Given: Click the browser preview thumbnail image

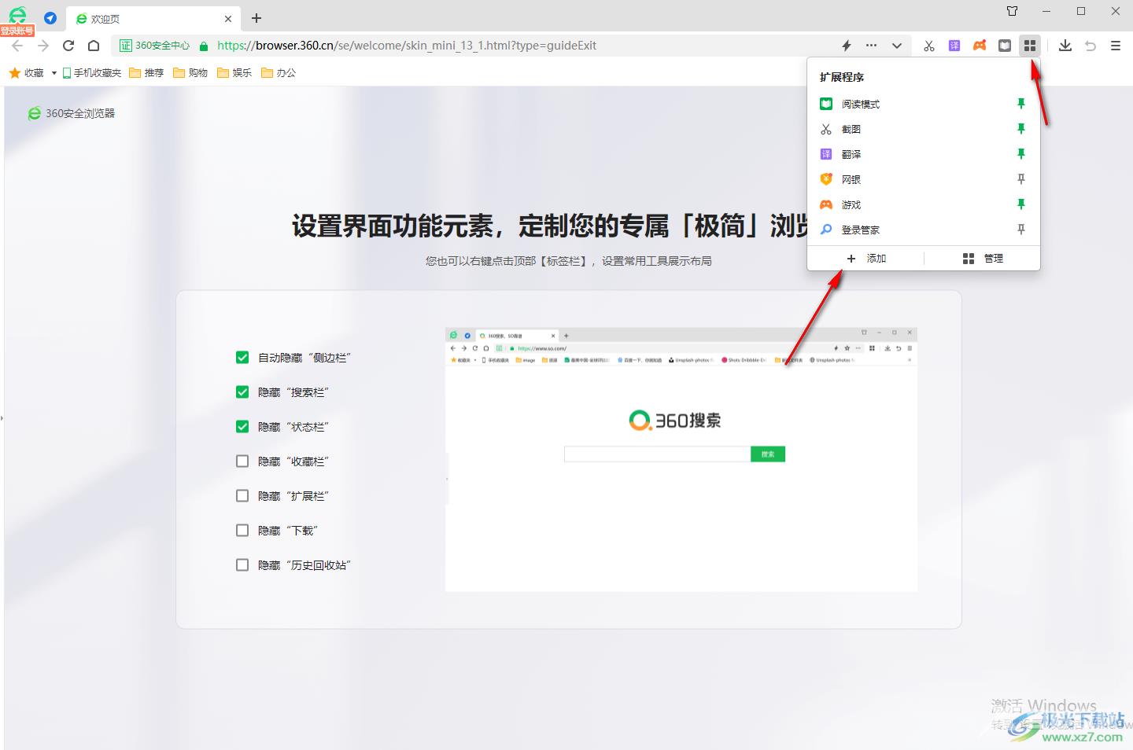Looking at the screenshot, I should pos(681,459).
